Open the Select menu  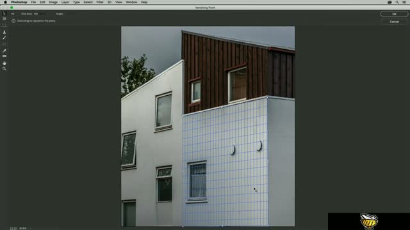tap(88, 2)
